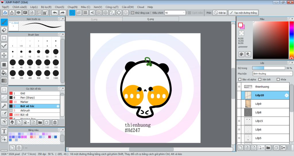Add new layer icon in layer panel
294x156 pixels.
[x=240, y=148]
